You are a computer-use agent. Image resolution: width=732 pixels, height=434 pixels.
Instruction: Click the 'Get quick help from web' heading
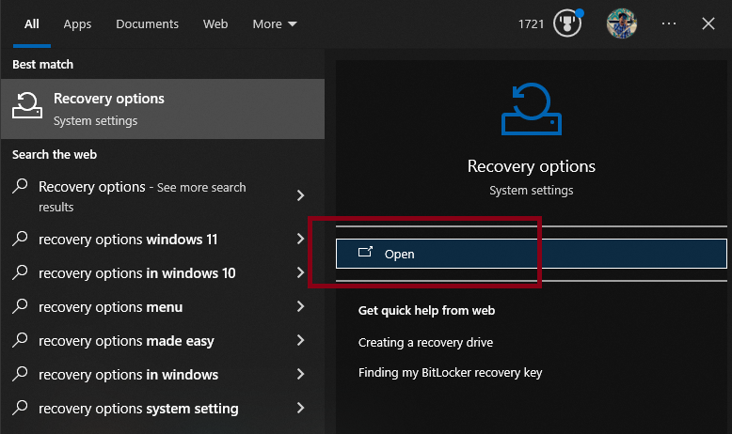pyautogui.click(x=426, y=310)
